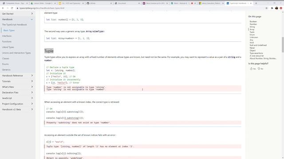Expand the Handbook Reference section
Image resolution: width=284 pixels, height=159 pixels.
[x=18, y=76]
